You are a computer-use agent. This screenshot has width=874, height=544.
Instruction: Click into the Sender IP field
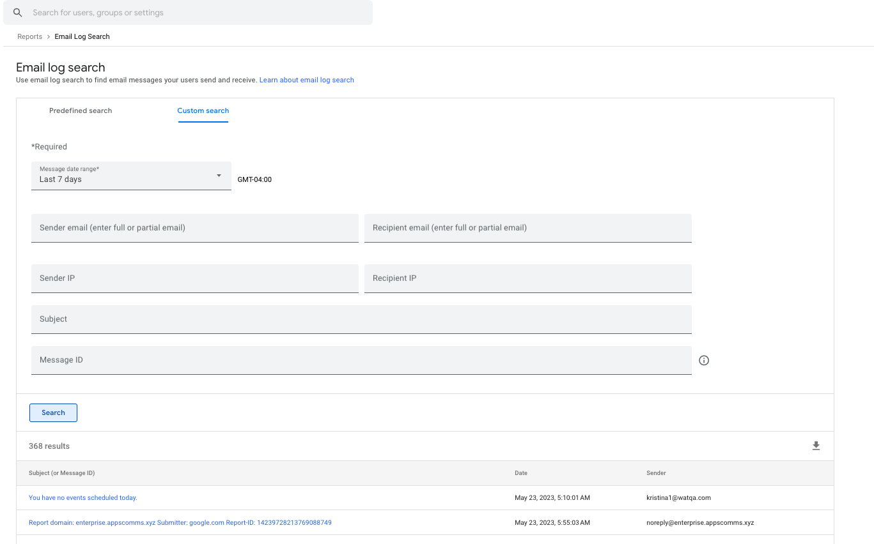coord(195,278)
